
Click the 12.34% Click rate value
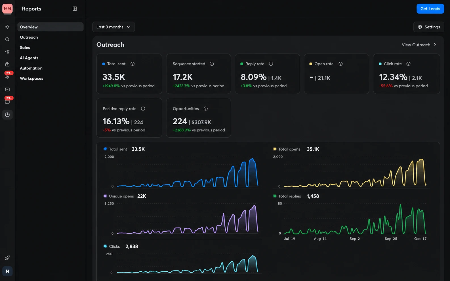pos(393,77)
